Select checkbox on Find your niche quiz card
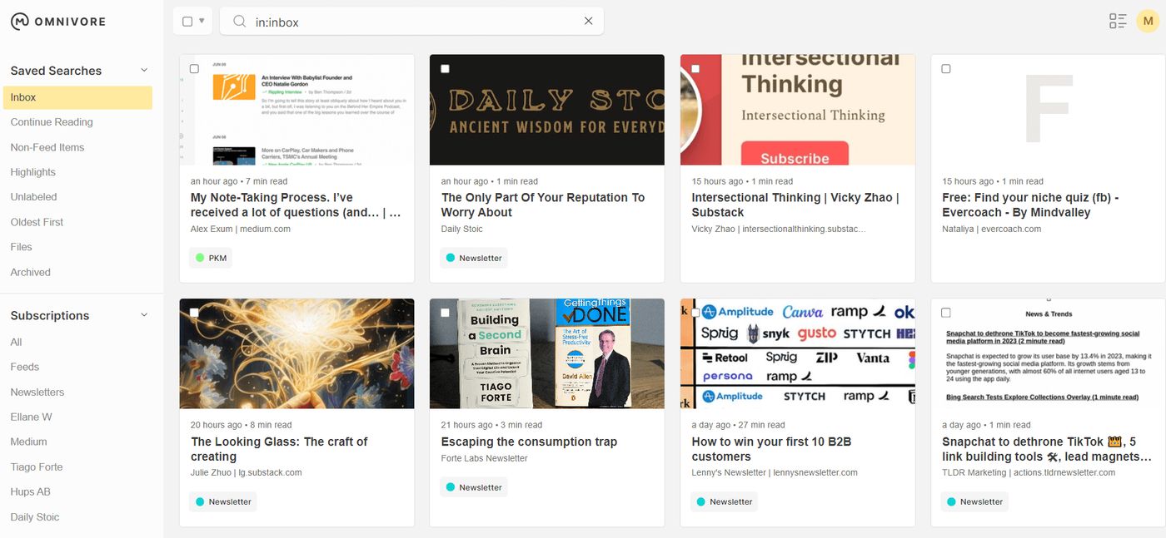 tap(945, 69)
